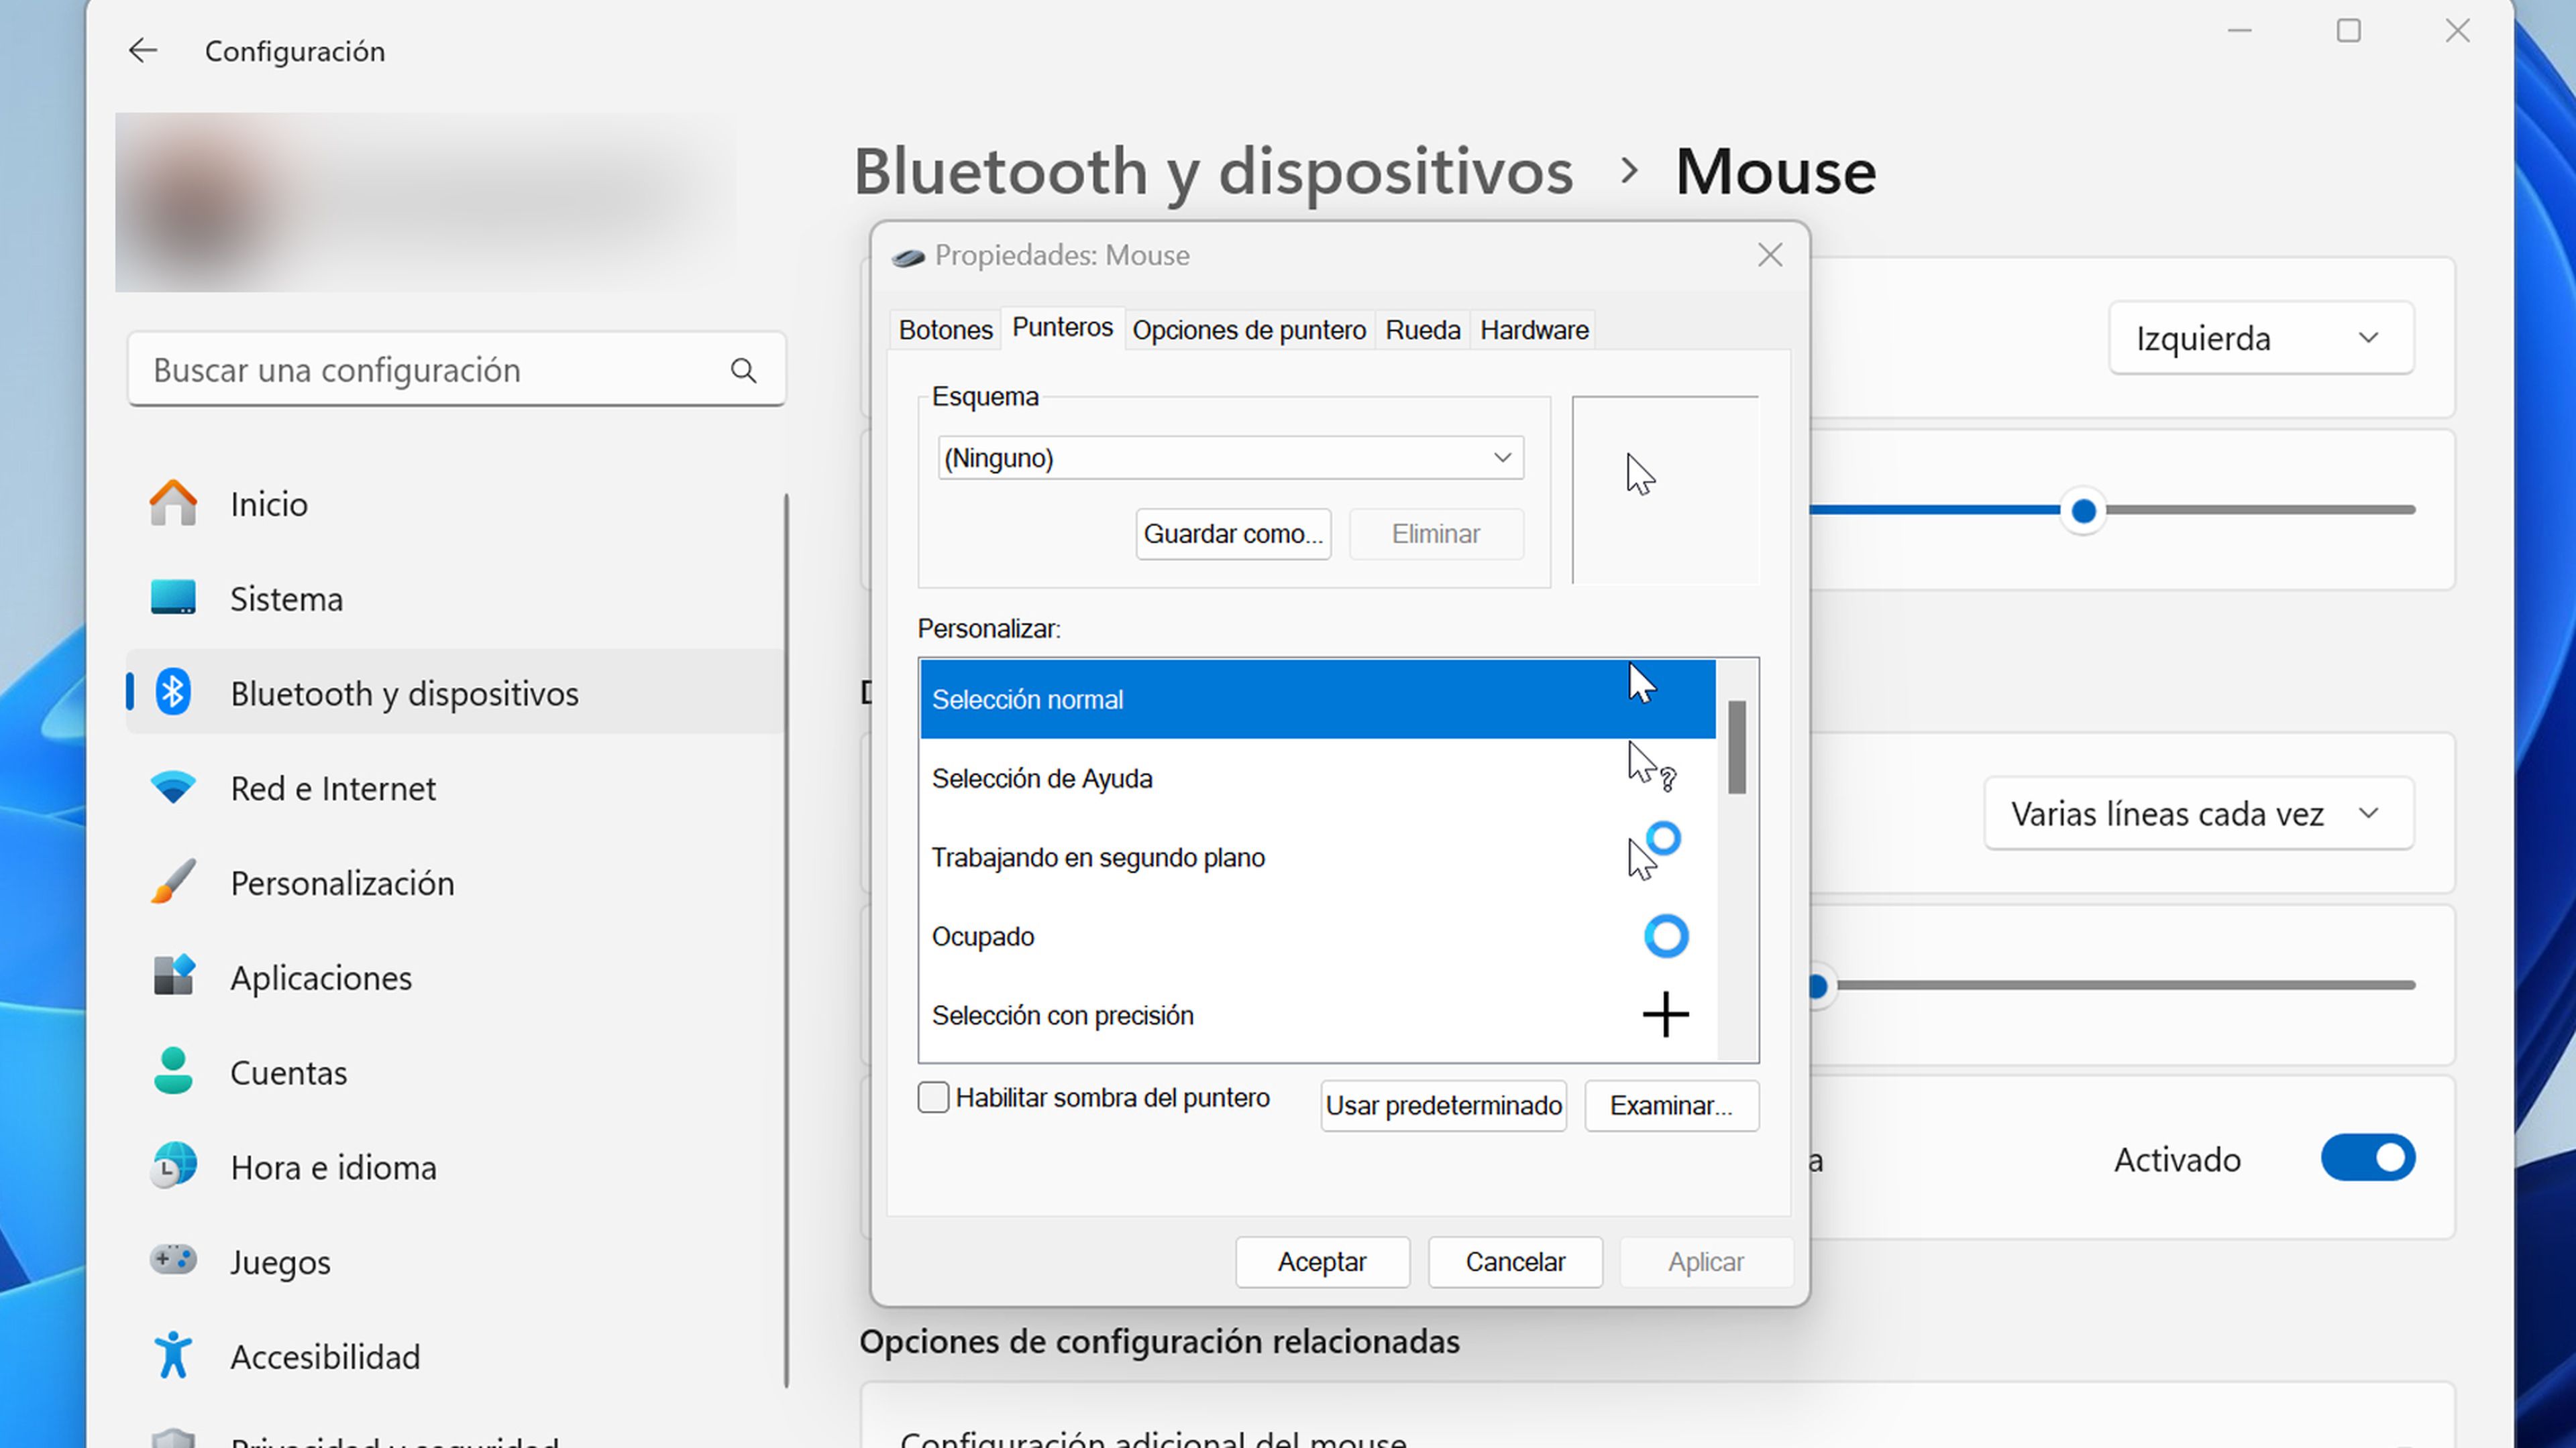The height and width of the screenshot is (1448, 2576).
Task: Click the Guardar como... button
Action: (1233, 534)
